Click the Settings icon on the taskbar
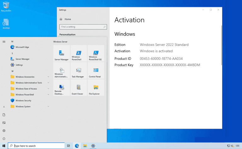The width and height of the screenshot is (242, 149). [93, 146]
